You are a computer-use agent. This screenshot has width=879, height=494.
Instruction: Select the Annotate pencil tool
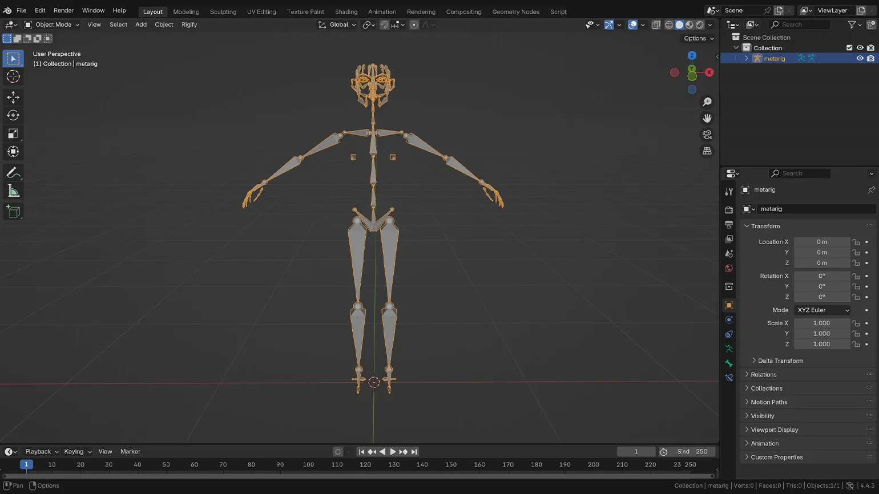(x=13, y=173)
